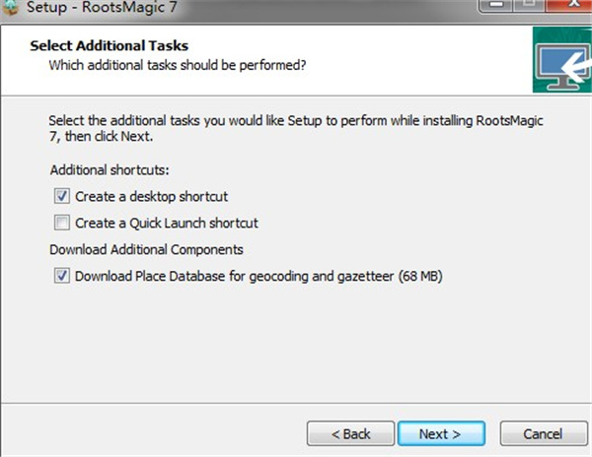This screenshot has height=457, width=592.
Task: Enable the Create a Quick Launch shortcut checkbox
Action: [62, 223]
